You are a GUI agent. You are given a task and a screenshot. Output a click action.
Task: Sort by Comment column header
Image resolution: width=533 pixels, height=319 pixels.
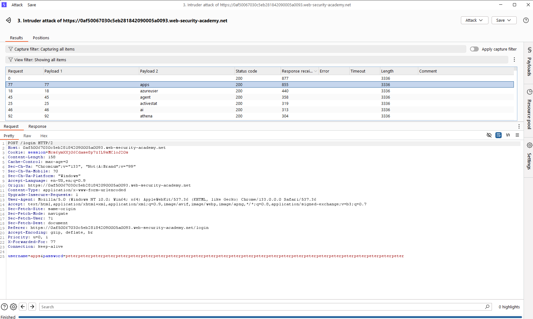pos(466,71)
